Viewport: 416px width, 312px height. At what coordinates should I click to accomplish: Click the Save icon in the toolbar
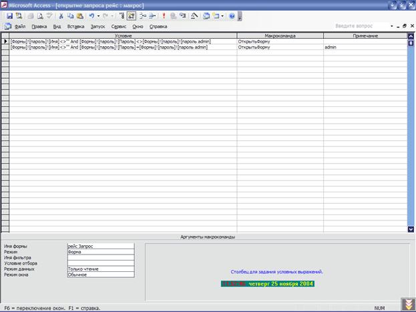[x=9, y=15]
